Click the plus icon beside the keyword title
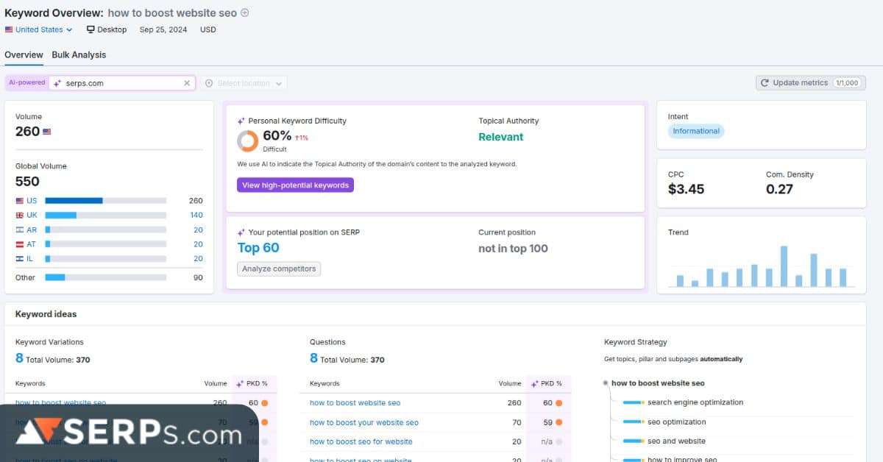Viewport: 883px width, 462px height. point(245,13)
